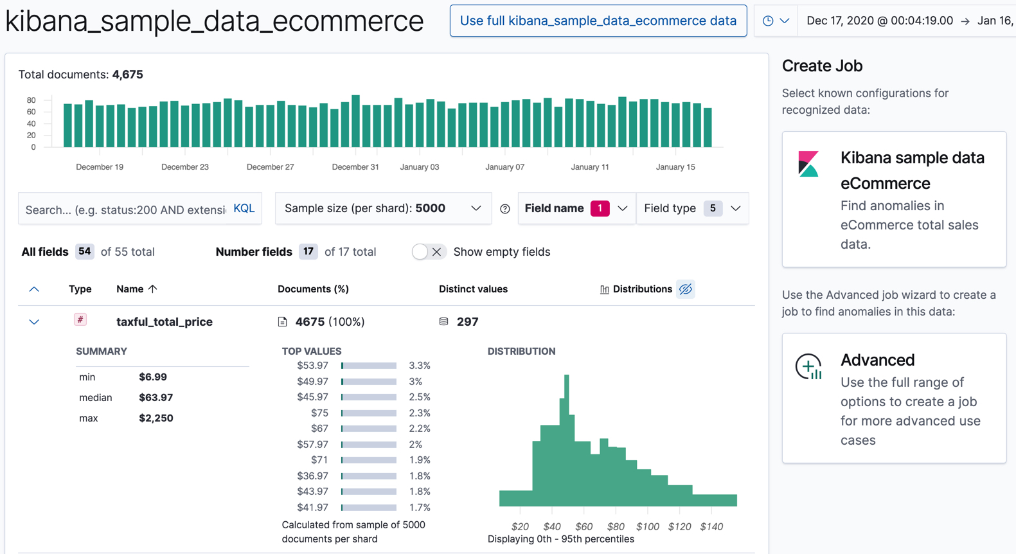This screenshot has height=554, width=1016.
Task: Open the Field name filter dropdown
Action: 576,208
